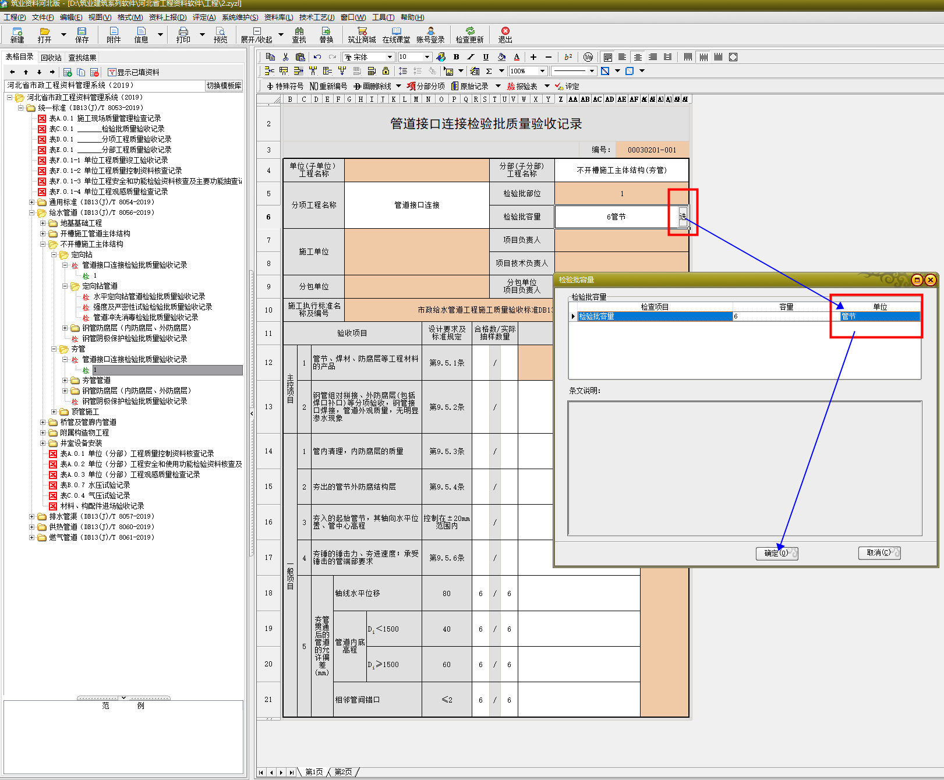944x780 pixels.
Task: Open the line style dropdown
Action: 592,71
